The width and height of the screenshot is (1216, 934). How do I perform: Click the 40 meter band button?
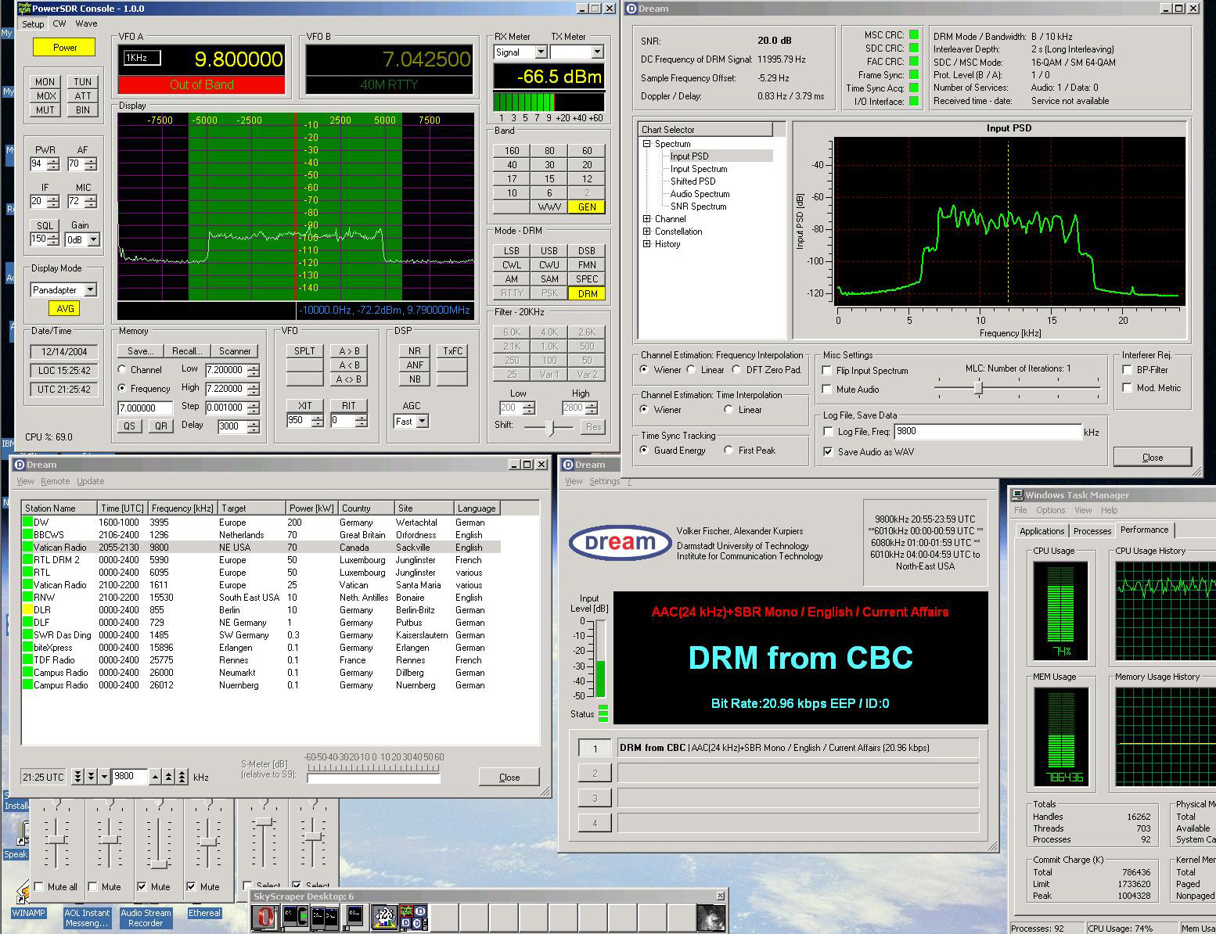tap(512, 165)
